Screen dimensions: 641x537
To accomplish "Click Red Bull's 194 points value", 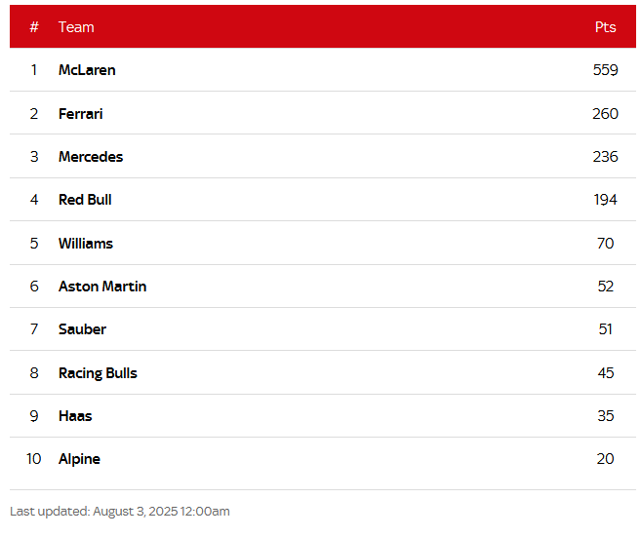I will click(x=605, y=200).
